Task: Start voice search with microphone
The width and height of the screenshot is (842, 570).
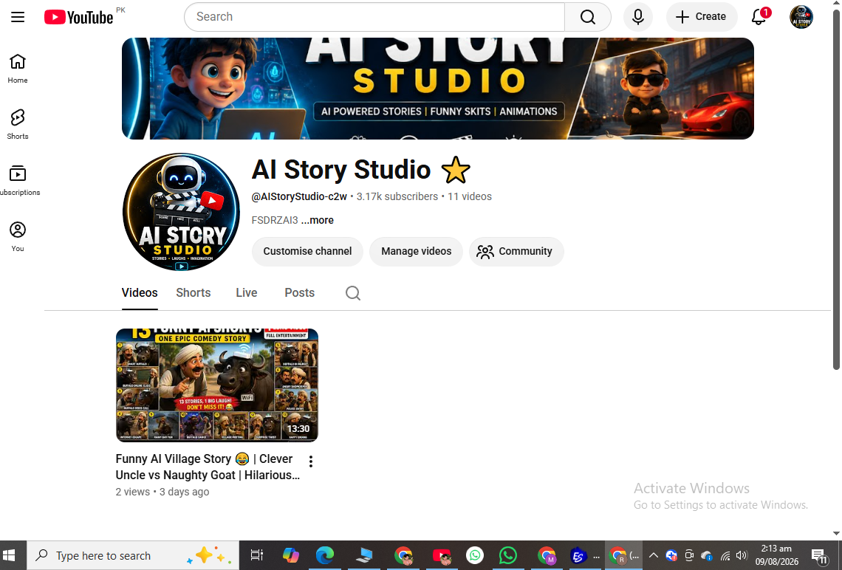Action: click(637, 17)
